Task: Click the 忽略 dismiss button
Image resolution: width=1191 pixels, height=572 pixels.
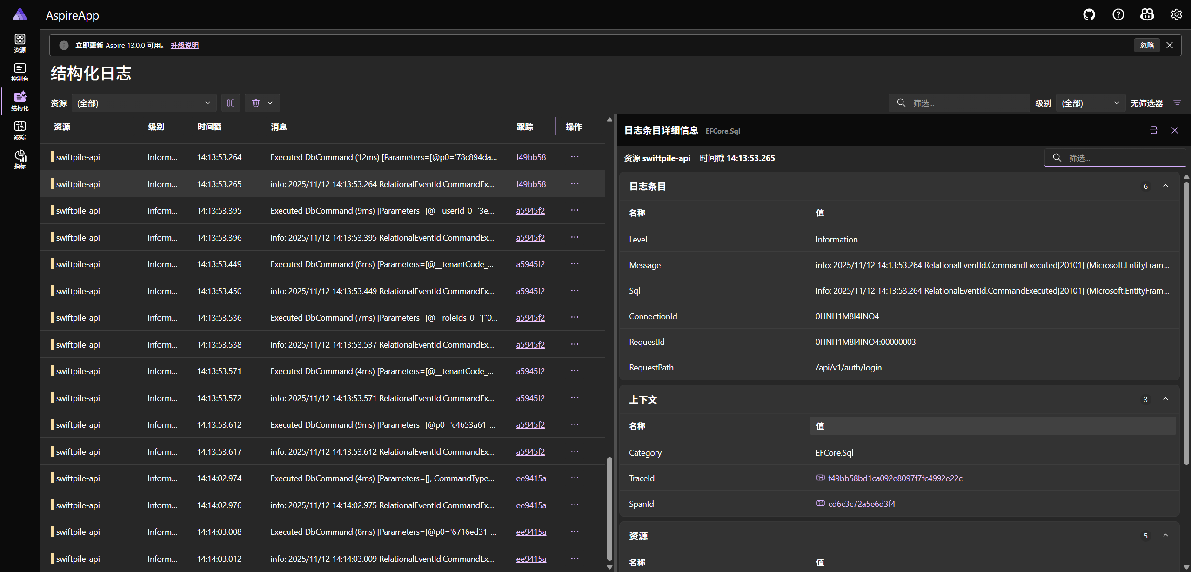Action: pyautogui.click(x=1147, y=46)
